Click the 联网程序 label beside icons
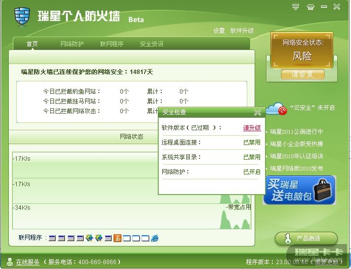 [x=30, y=238]
